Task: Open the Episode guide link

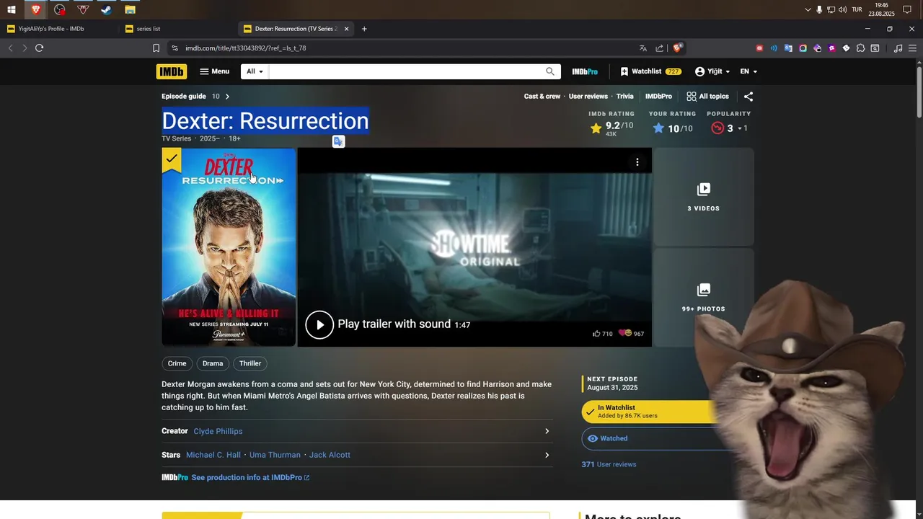Action: (184, 96)
